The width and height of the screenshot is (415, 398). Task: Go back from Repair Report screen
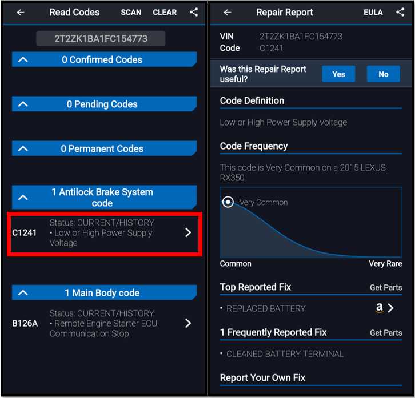(228, 12)
